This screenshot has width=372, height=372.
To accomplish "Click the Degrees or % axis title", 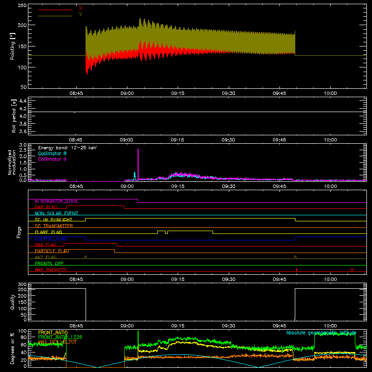I will coord(13,348).
